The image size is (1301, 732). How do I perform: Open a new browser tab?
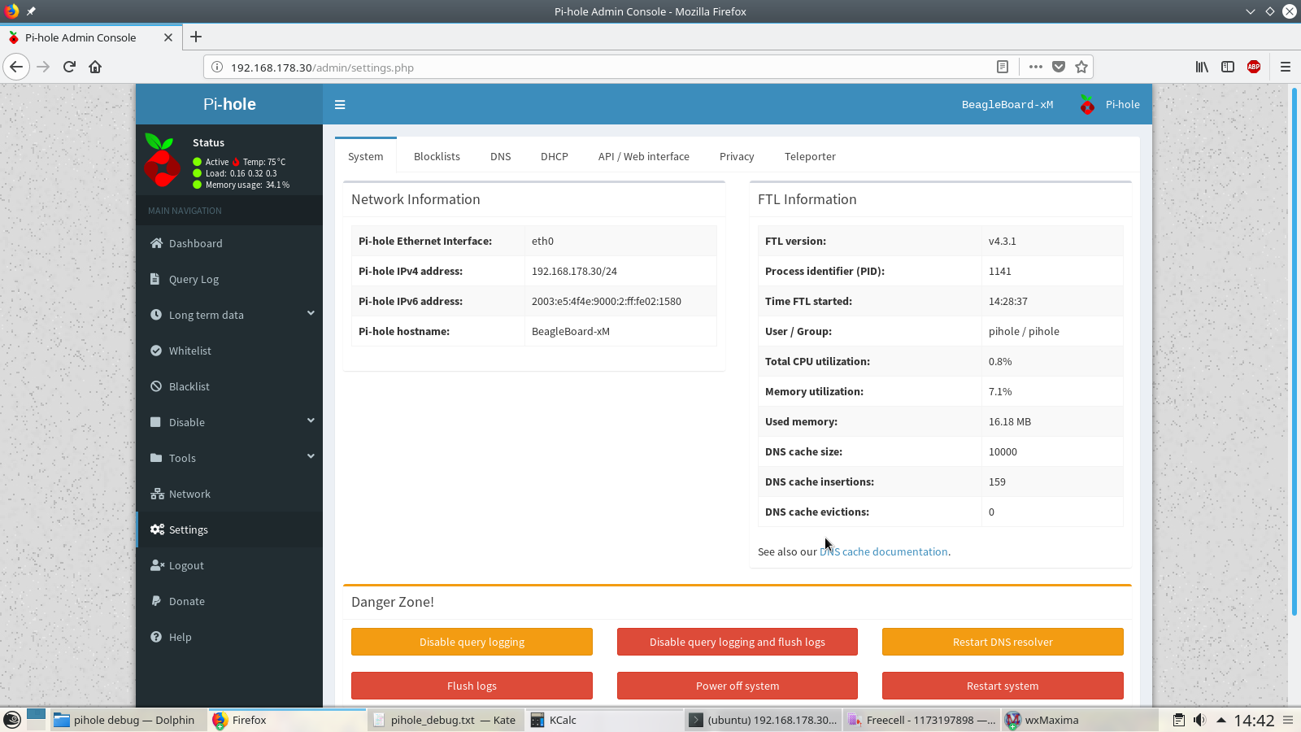pyautogui.click(x=196, y=37)
